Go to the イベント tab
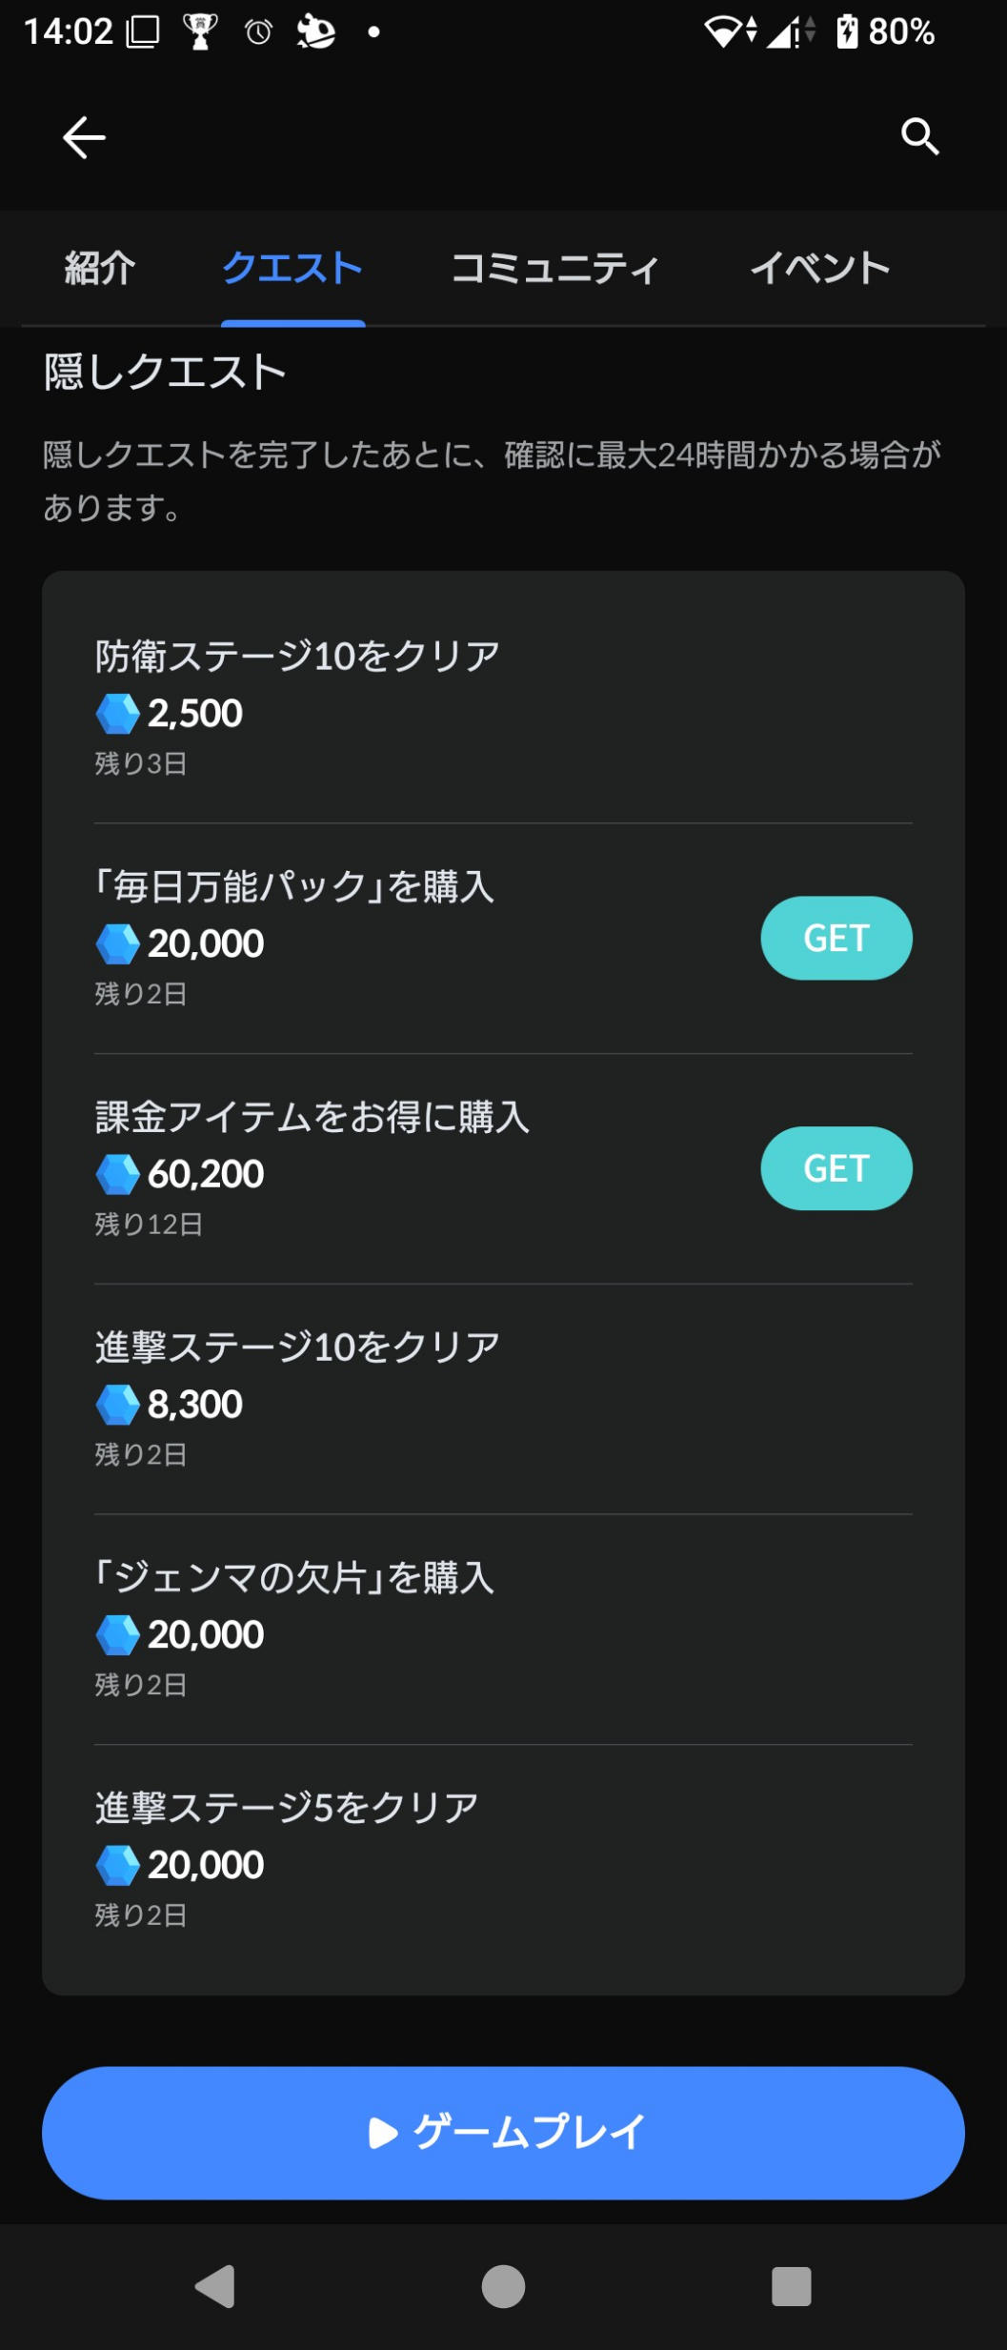The width and height of the screenshot is (1007, 2350). (820, 268)
